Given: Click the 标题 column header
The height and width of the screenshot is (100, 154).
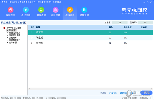Looking at the screenshot, I should pyautogui.click(x=38, y=27).
